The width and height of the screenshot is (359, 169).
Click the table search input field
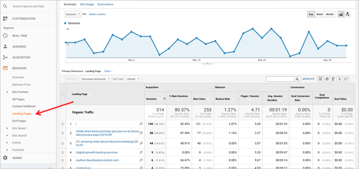(280, 79)
